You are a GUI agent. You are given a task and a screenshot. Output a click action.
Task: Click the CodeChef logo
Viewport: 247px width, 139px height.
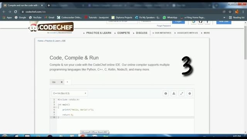pyautogui.click(x=51, y=27)
